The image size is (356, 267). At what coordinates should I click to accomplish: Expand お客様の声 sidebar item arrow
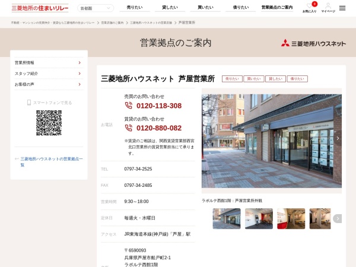[80, 84]
